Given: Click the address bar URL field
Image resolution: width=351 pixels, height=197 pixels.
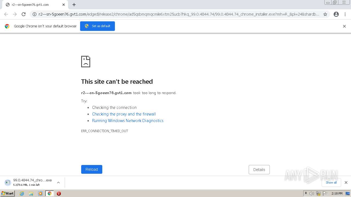Looking at the screenshot, I should (179, 14).
